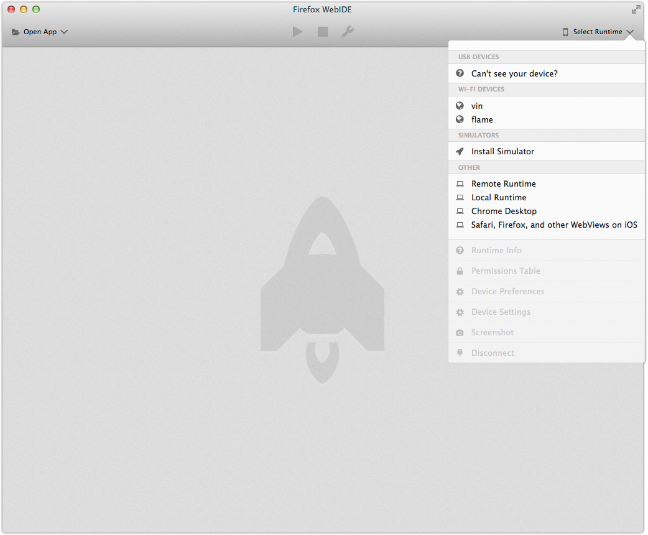
Task: Click the fullscreen arrows icon in title bar
Action: [x=636, y=9]
